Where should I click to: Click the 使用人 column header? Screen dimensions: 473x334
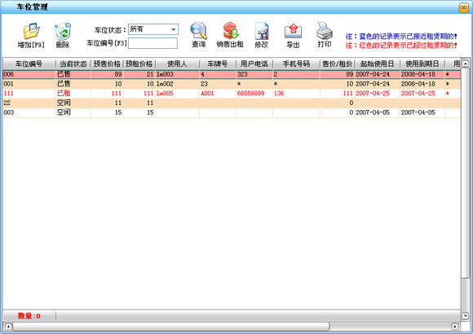tap(177, 64)
